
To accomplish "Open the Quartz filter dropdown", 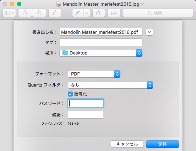I will click(110, 85).
